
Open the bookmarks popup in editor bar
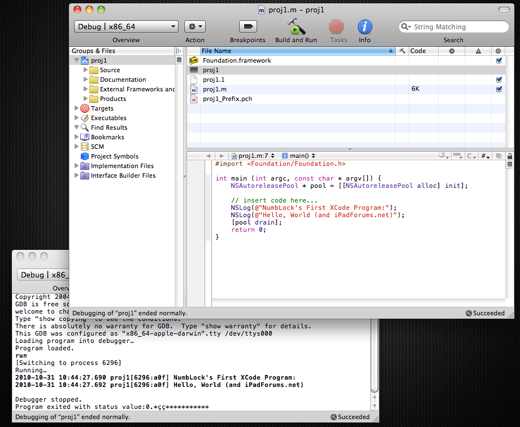point(444,156)
